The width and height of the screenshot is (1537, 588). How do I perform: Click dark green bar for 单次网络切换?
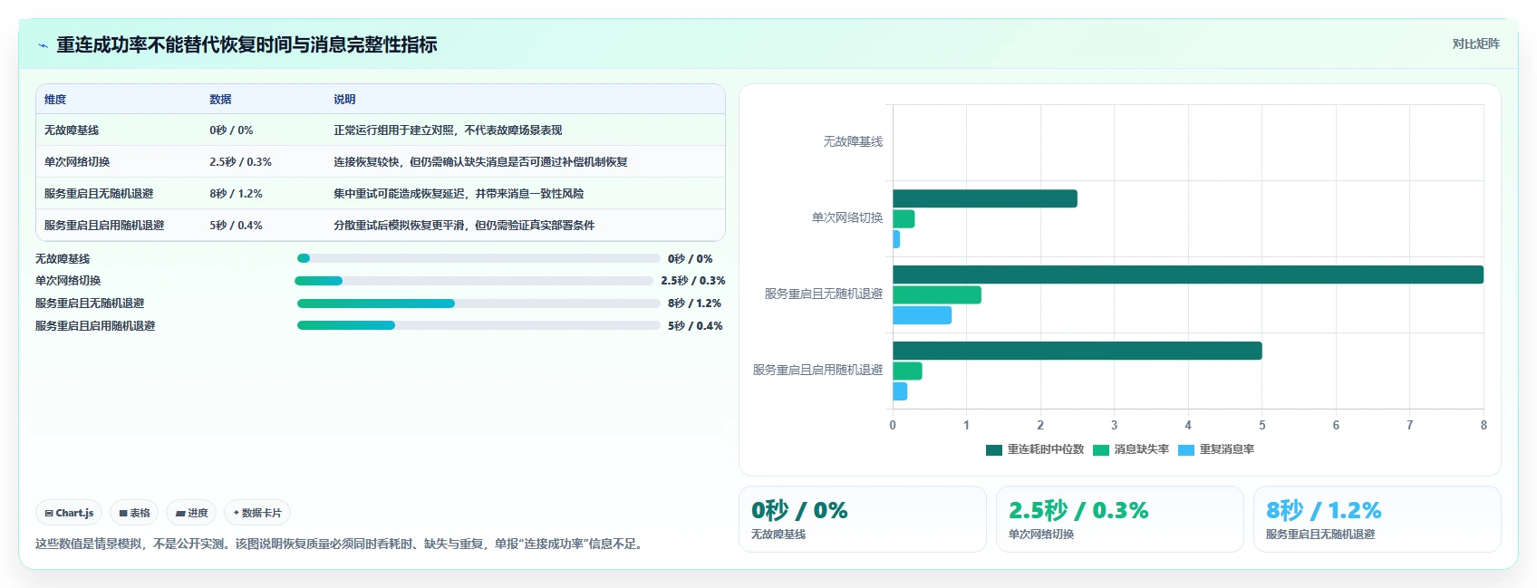tap(985, 198)
